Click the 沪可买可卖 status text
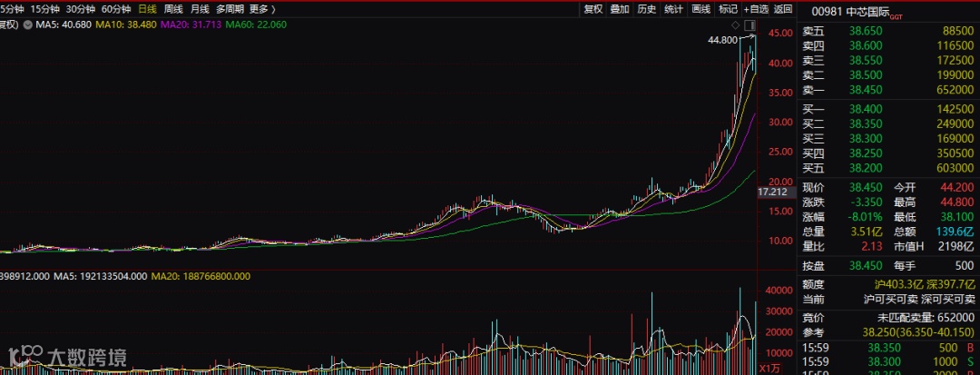 pos(892,300)
